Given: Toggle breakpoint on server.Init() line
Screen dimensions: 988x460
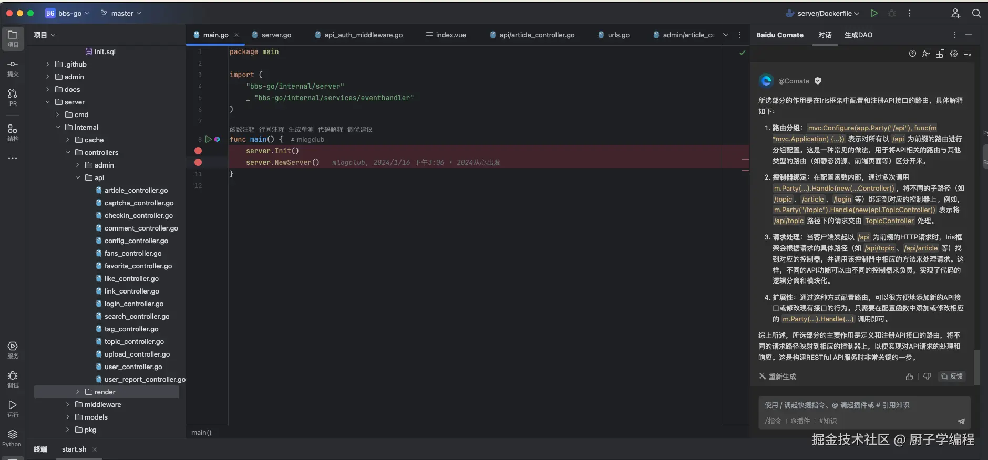Looking at the screenshot, I should pos(198,151).
